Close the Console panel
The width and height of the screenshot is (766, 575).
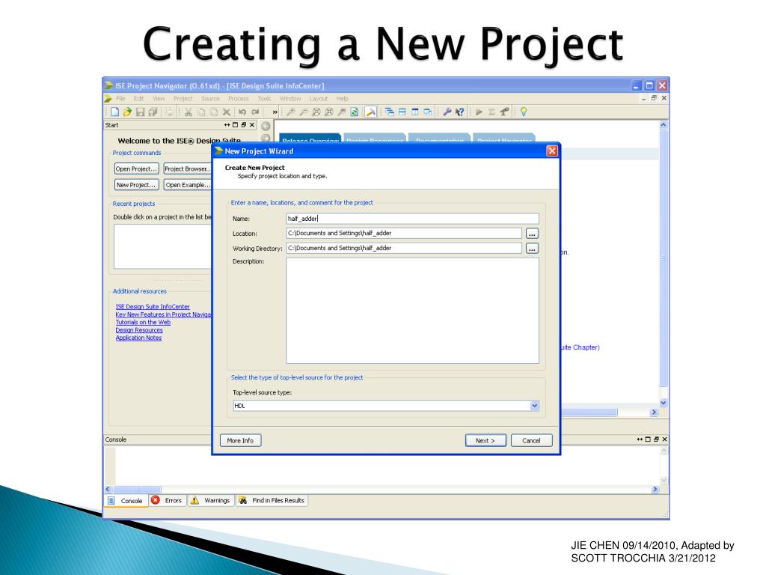[x=664, y=439]
